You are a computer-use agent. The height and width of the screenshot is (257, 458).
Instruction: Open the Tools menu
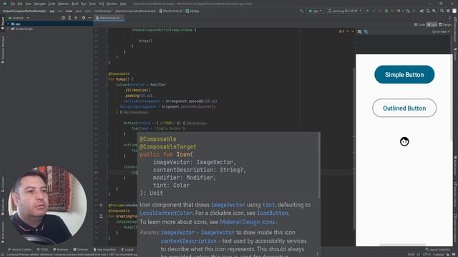click(92, 4)
